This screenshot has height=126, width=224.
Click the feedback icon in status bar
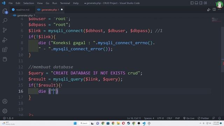tap(213, 118)
